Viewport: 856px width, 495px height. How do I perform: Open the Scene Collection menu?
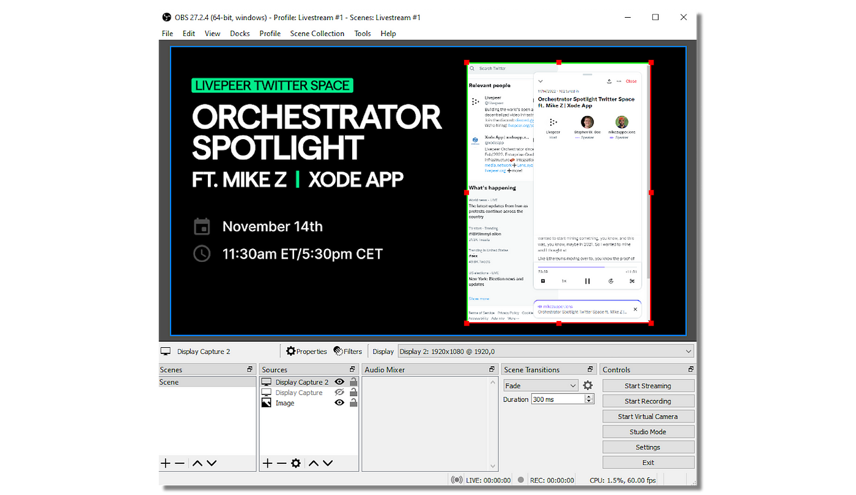point(317,34)
